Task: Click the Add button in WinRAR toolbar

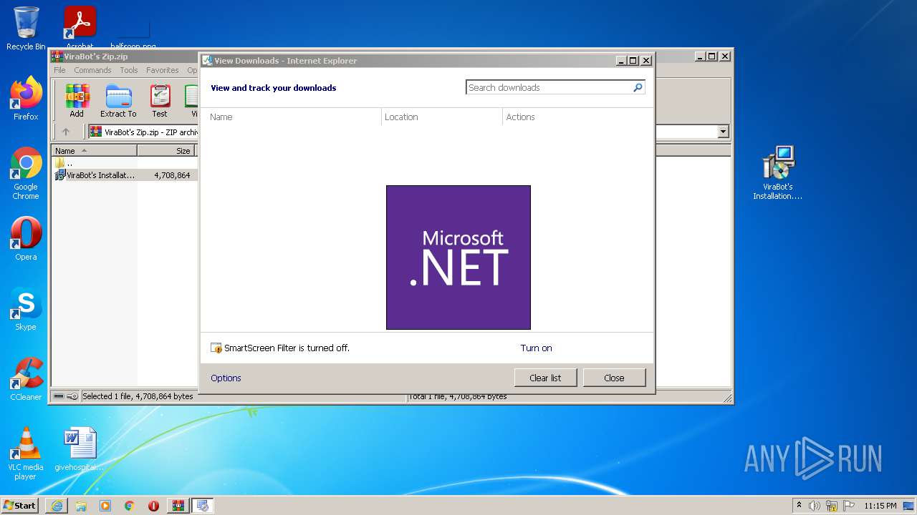Action: [77, 101]
